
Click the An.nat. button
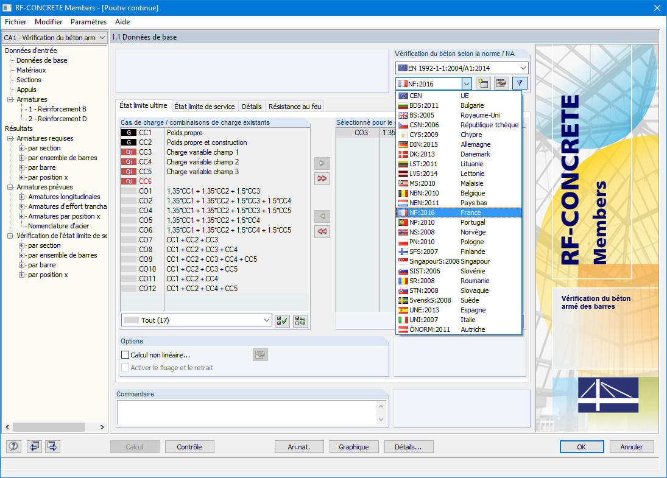pyautogui.click(x=299, y=446)
